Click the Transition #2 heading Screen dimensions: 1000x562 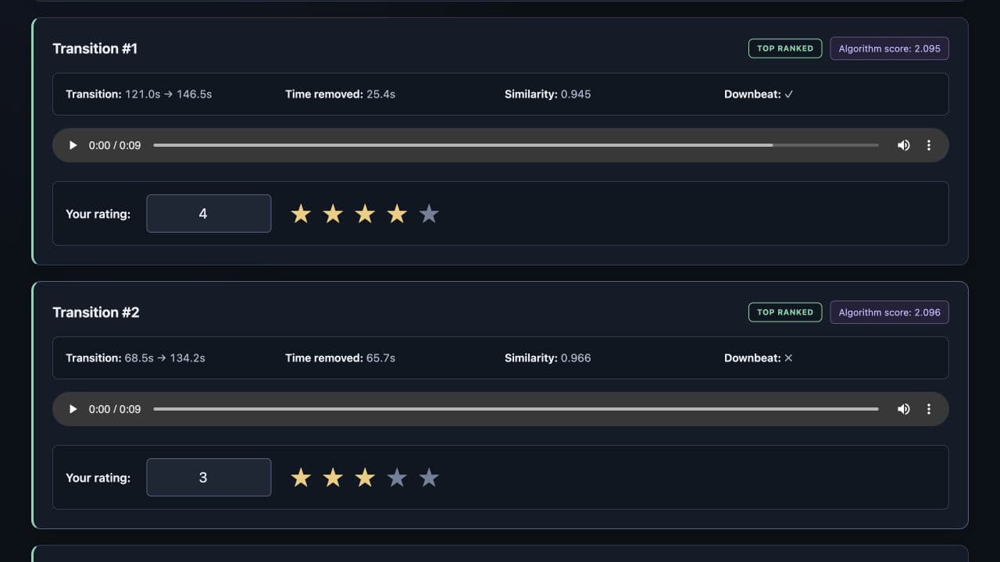pos(96,312)
